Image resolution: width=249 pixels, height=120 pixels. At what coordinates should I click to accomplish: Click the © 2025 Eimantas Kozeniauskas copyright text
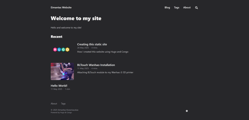point(64,110)
